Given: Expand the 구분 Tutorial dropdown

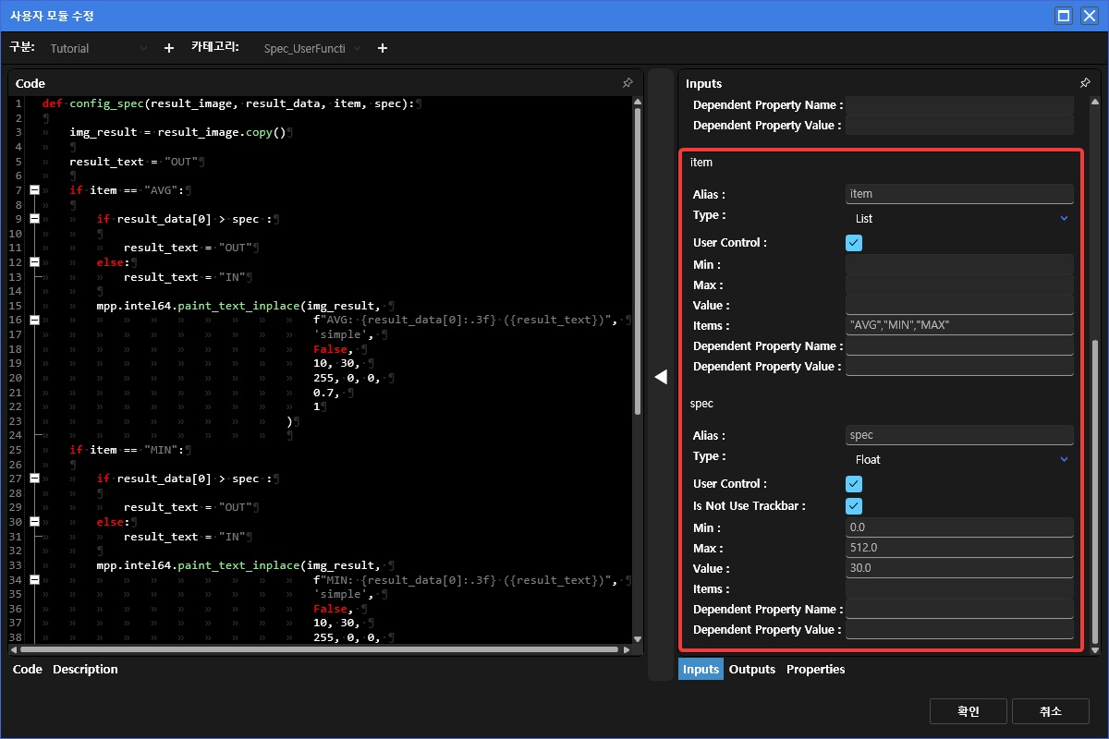Looking at the screenshot, I should pos(97,48).
